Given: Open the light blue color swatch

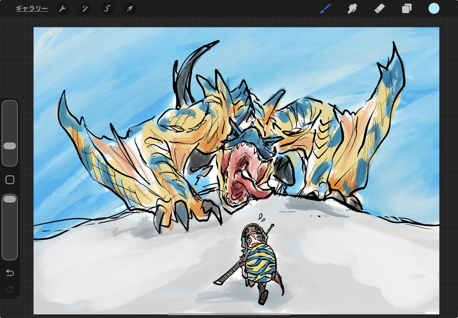Looking at the screenshot, I should (434, 8).
